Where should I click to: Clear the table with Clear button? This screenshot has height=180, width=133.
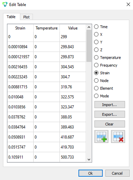point(110,124)
